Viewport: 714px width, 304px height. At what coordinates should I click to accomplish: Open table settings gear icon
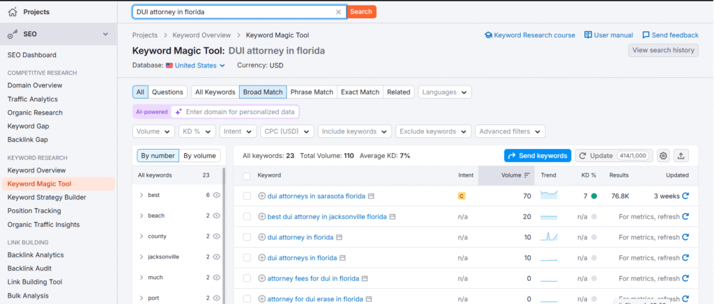(664, 156)
